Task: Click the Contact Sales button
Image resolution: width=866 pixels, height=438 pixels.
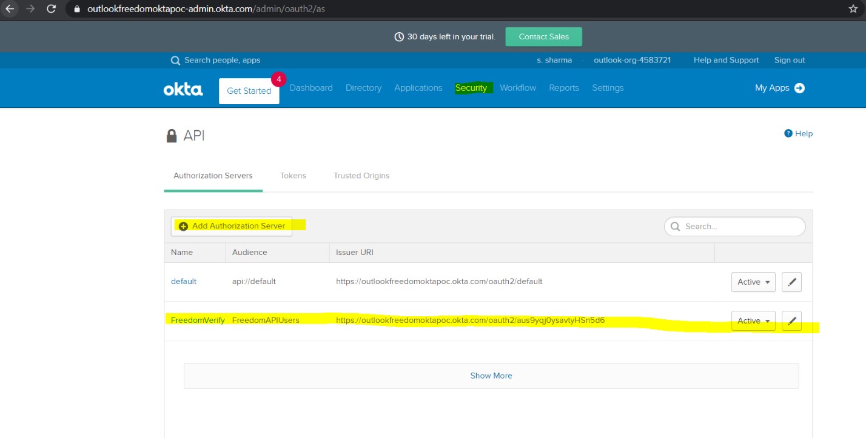Action: [543, 36]
